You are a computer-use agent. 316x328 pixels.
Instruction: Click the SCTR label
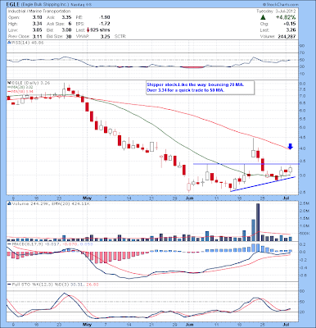tap(120, 36)
